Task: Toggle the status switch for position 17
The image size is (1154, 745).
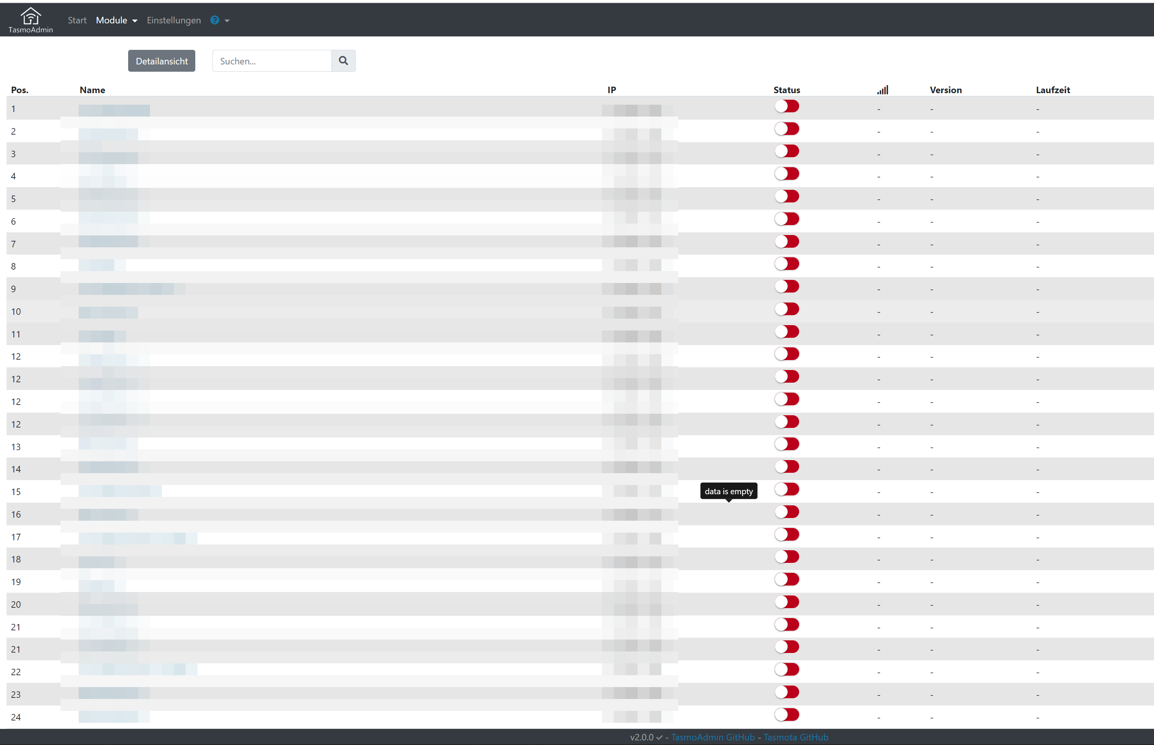Action: point(786,534)
